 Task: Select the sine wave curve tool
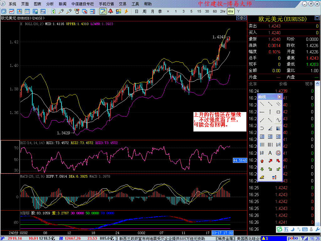278,120
